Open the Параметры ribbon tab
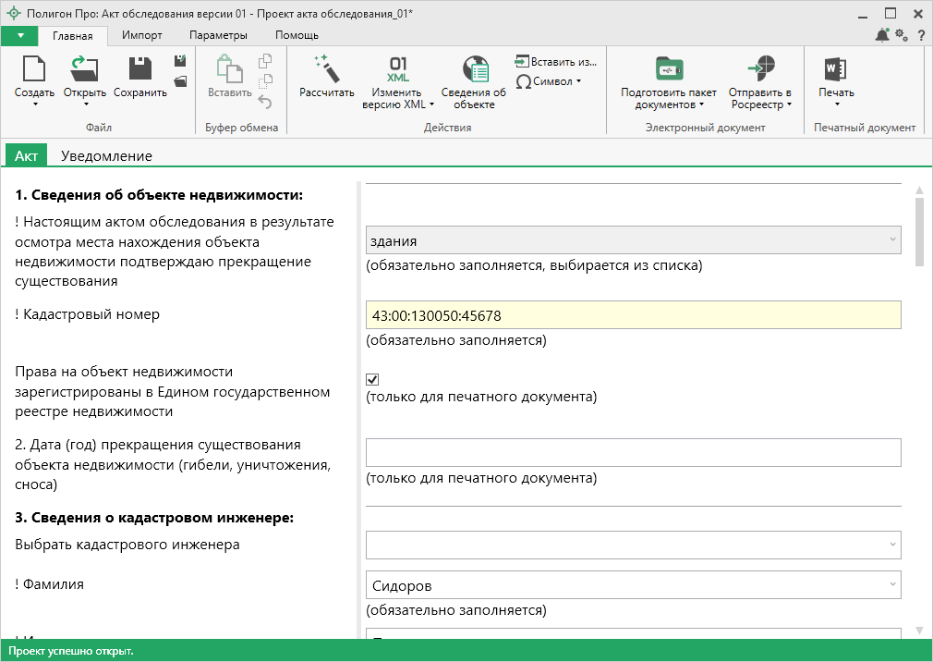The height and width of the screenshot is (662, 933). pos(218,35)
